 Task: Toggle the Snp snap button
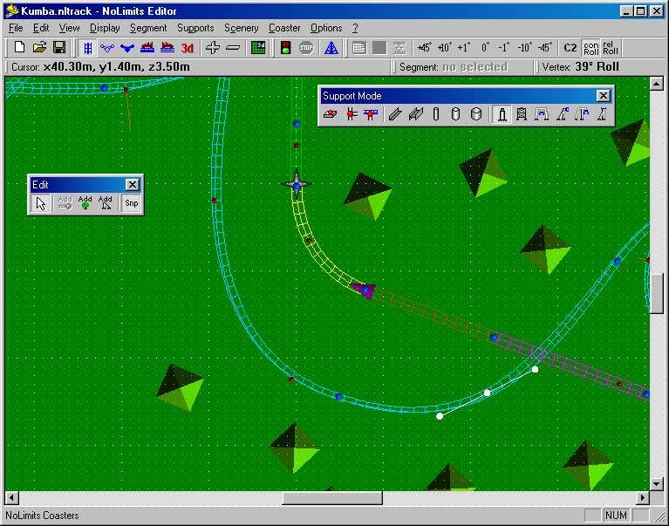[131, 203]
